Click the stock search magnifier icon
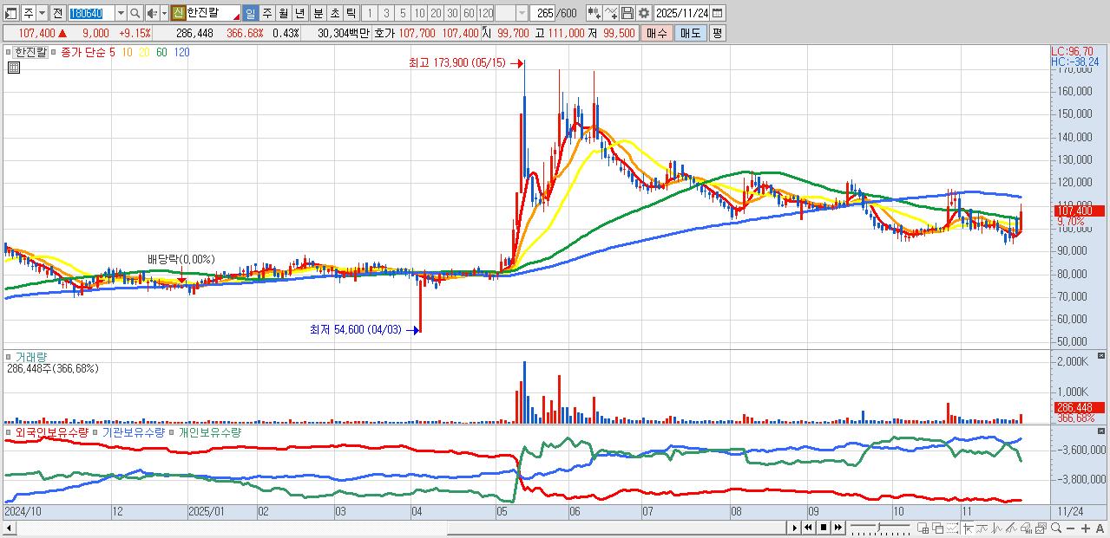Screen dimensions: 1110x538 click(x=135, y=13)
